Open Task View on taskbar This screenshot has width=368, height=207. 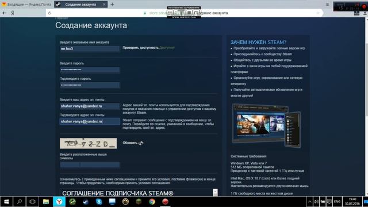pyautogui.click(x=32, y=202)
